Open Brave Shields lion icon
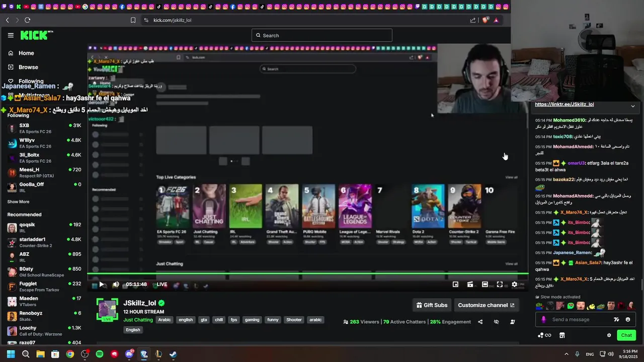 (x=485, y=20)
